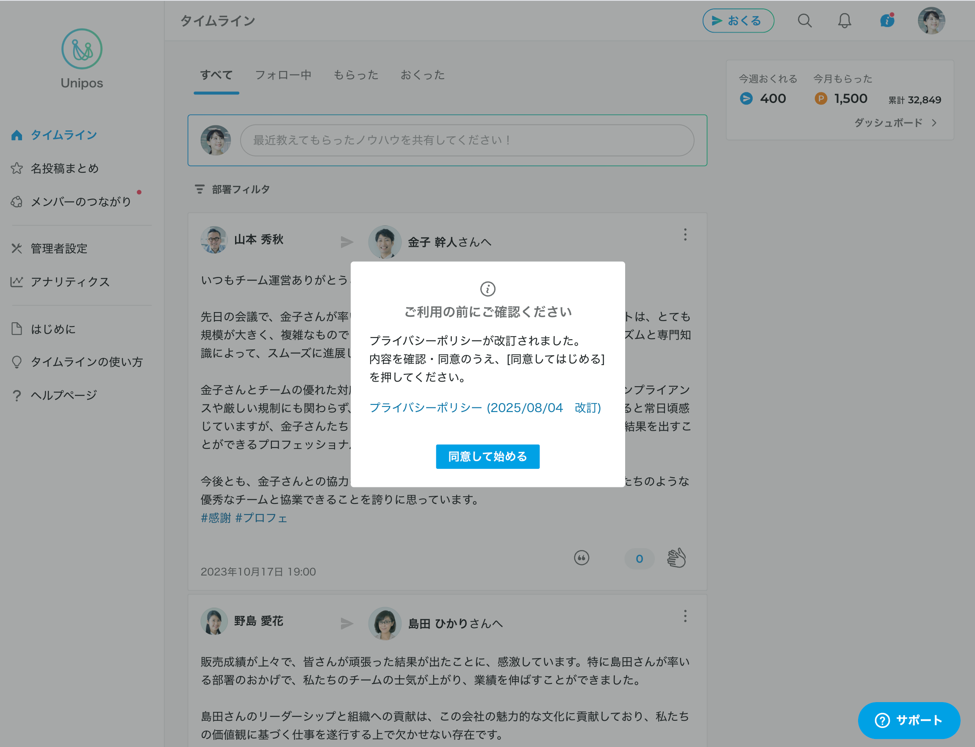Open プライバシーポリシー (2025/08/04 改訂) link
The image size is (975, 747).
tap(485, 408)
